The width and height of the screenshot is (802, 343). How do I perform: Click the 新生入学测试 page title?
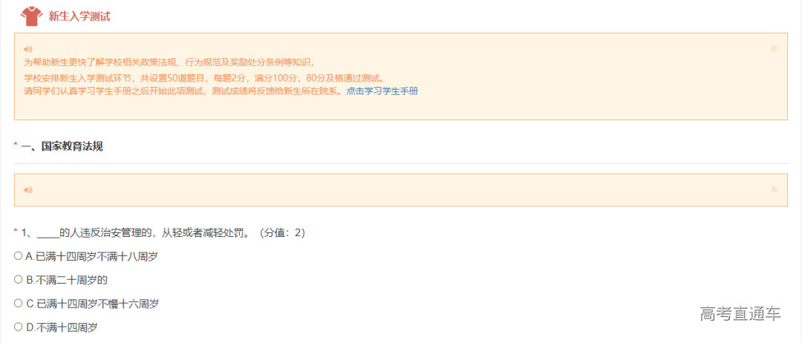[79, 16]
